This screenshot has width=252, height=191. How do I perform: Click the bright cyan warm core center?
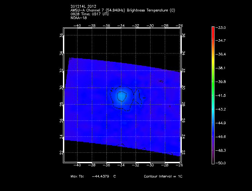[122, 95]
